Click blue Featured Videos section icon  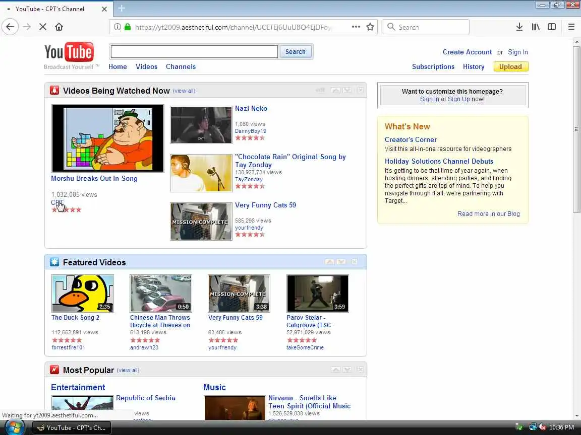(54, 262)
